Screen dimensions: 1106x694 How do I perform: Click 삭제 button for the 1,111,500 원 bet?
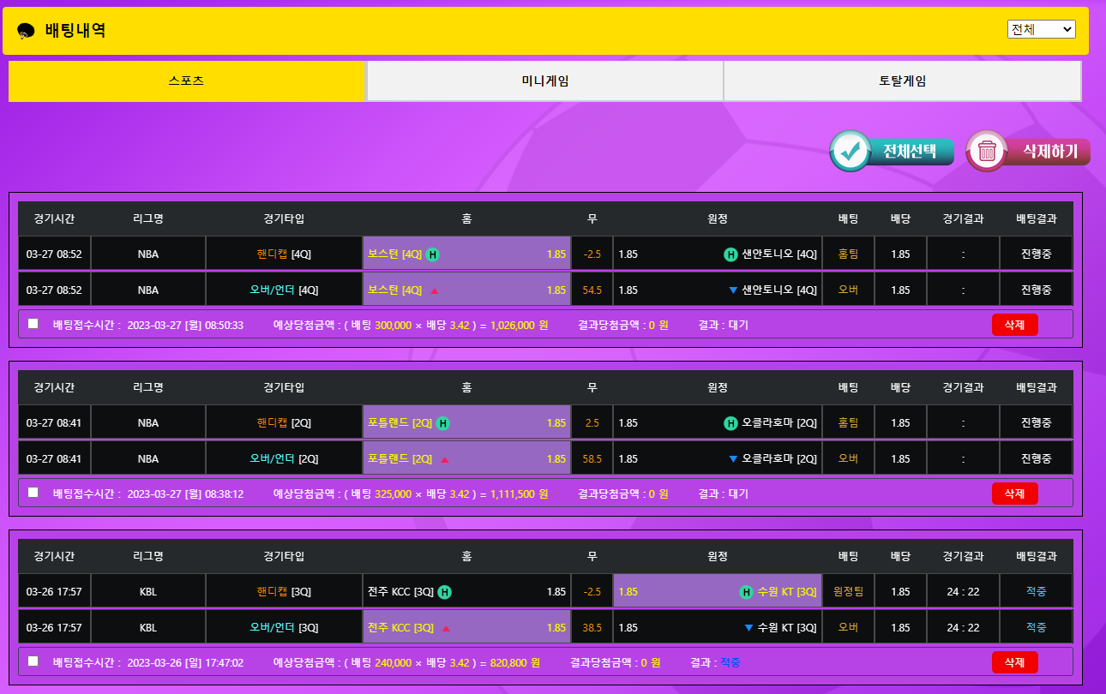tap(1014, 494)
